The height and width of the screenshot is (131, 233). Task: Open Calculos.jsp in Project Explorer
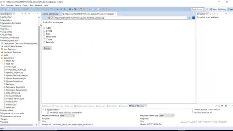coord(11,67)
